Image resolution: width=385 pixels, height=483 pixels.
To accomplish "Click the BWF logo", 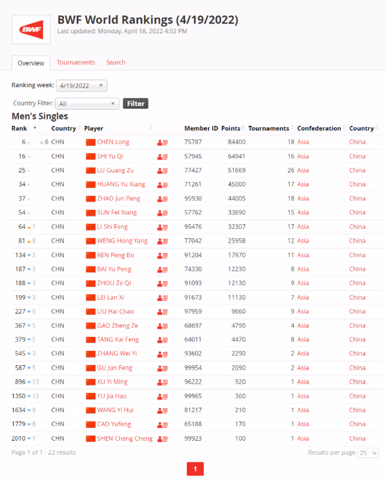I will coord(31,30).
